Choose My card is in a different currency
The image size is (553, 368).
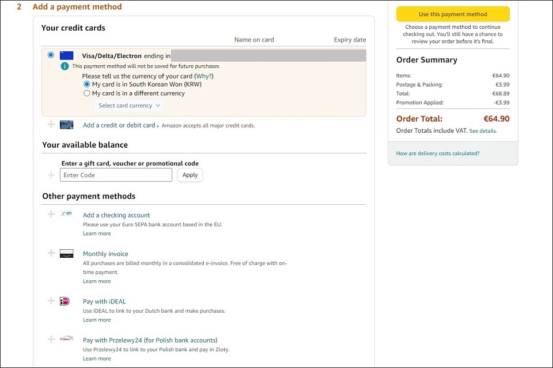click(87, 93)
